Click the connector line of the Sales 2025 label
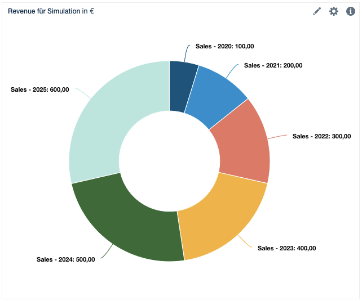The image size is (362, 301). (82, 93)
